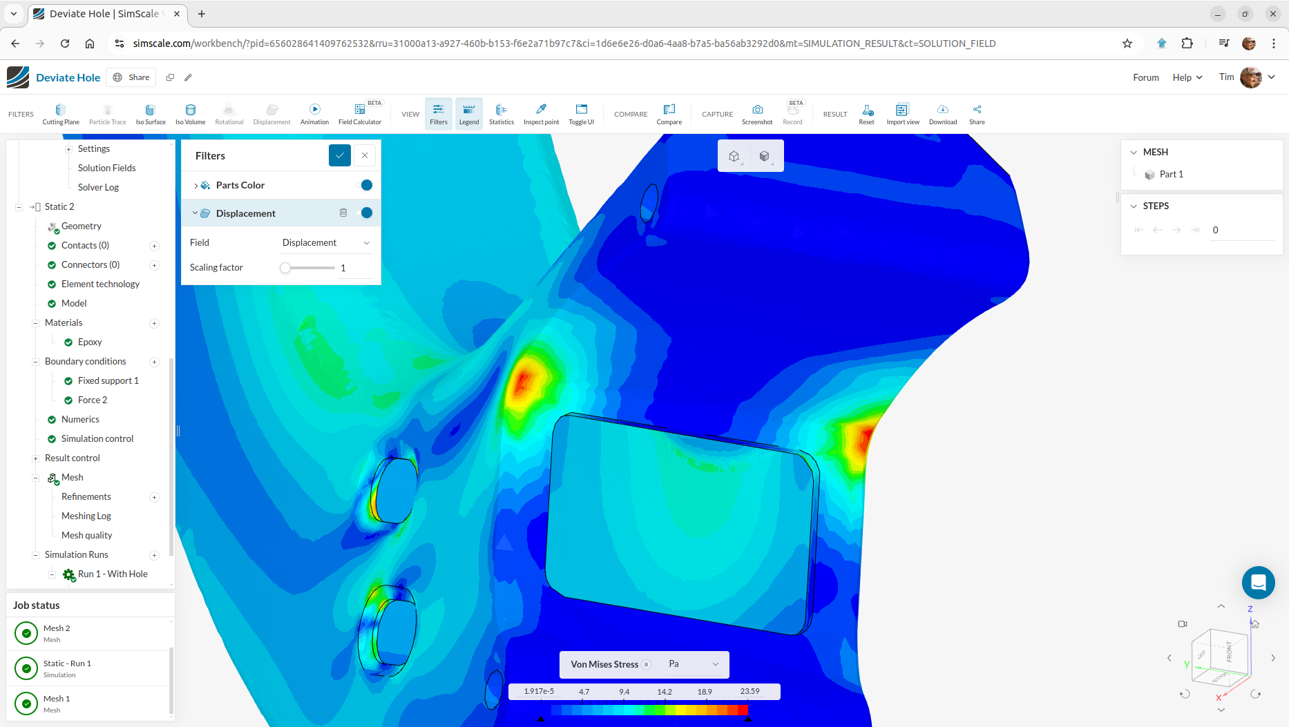
Task: Open the support chat bubble
Action: click(x=1258, y=583)
